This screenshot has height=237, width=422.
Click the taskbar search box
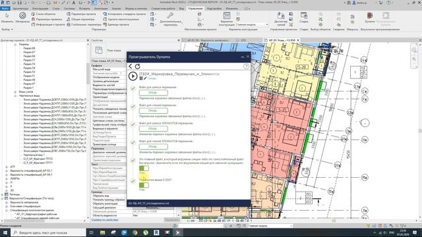pyautogui.click(x=48, y=232)
